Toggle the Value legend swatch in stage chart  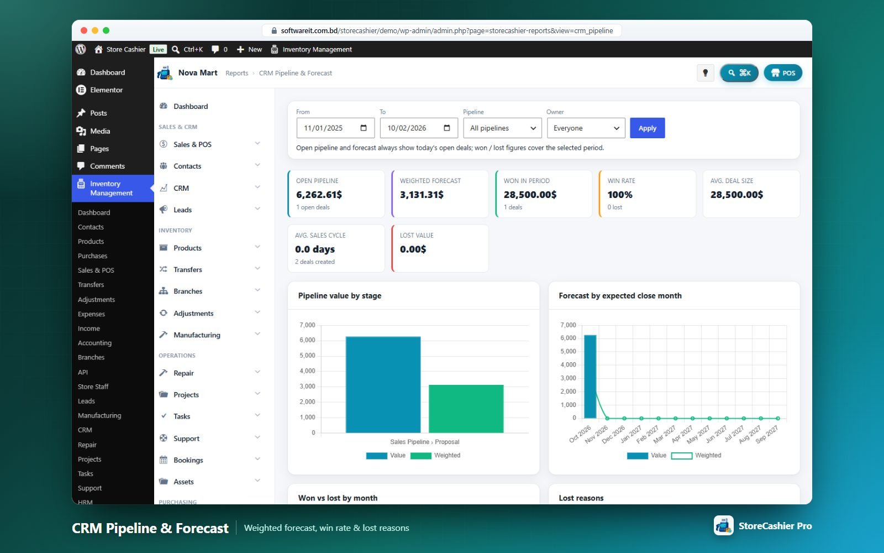(x=377, y=456)
